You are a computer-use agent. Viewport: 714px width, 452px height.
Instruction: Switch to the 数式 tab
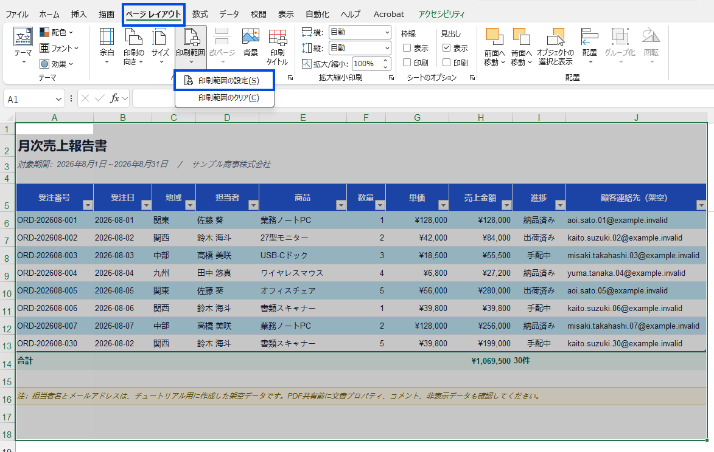click(x=200, y=14)
